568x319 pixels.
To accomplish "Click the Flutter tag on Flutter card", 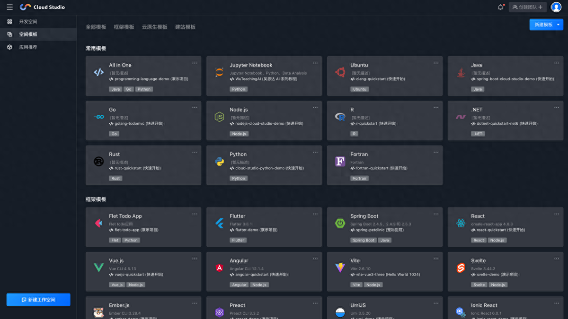I will tap(238, 240).
